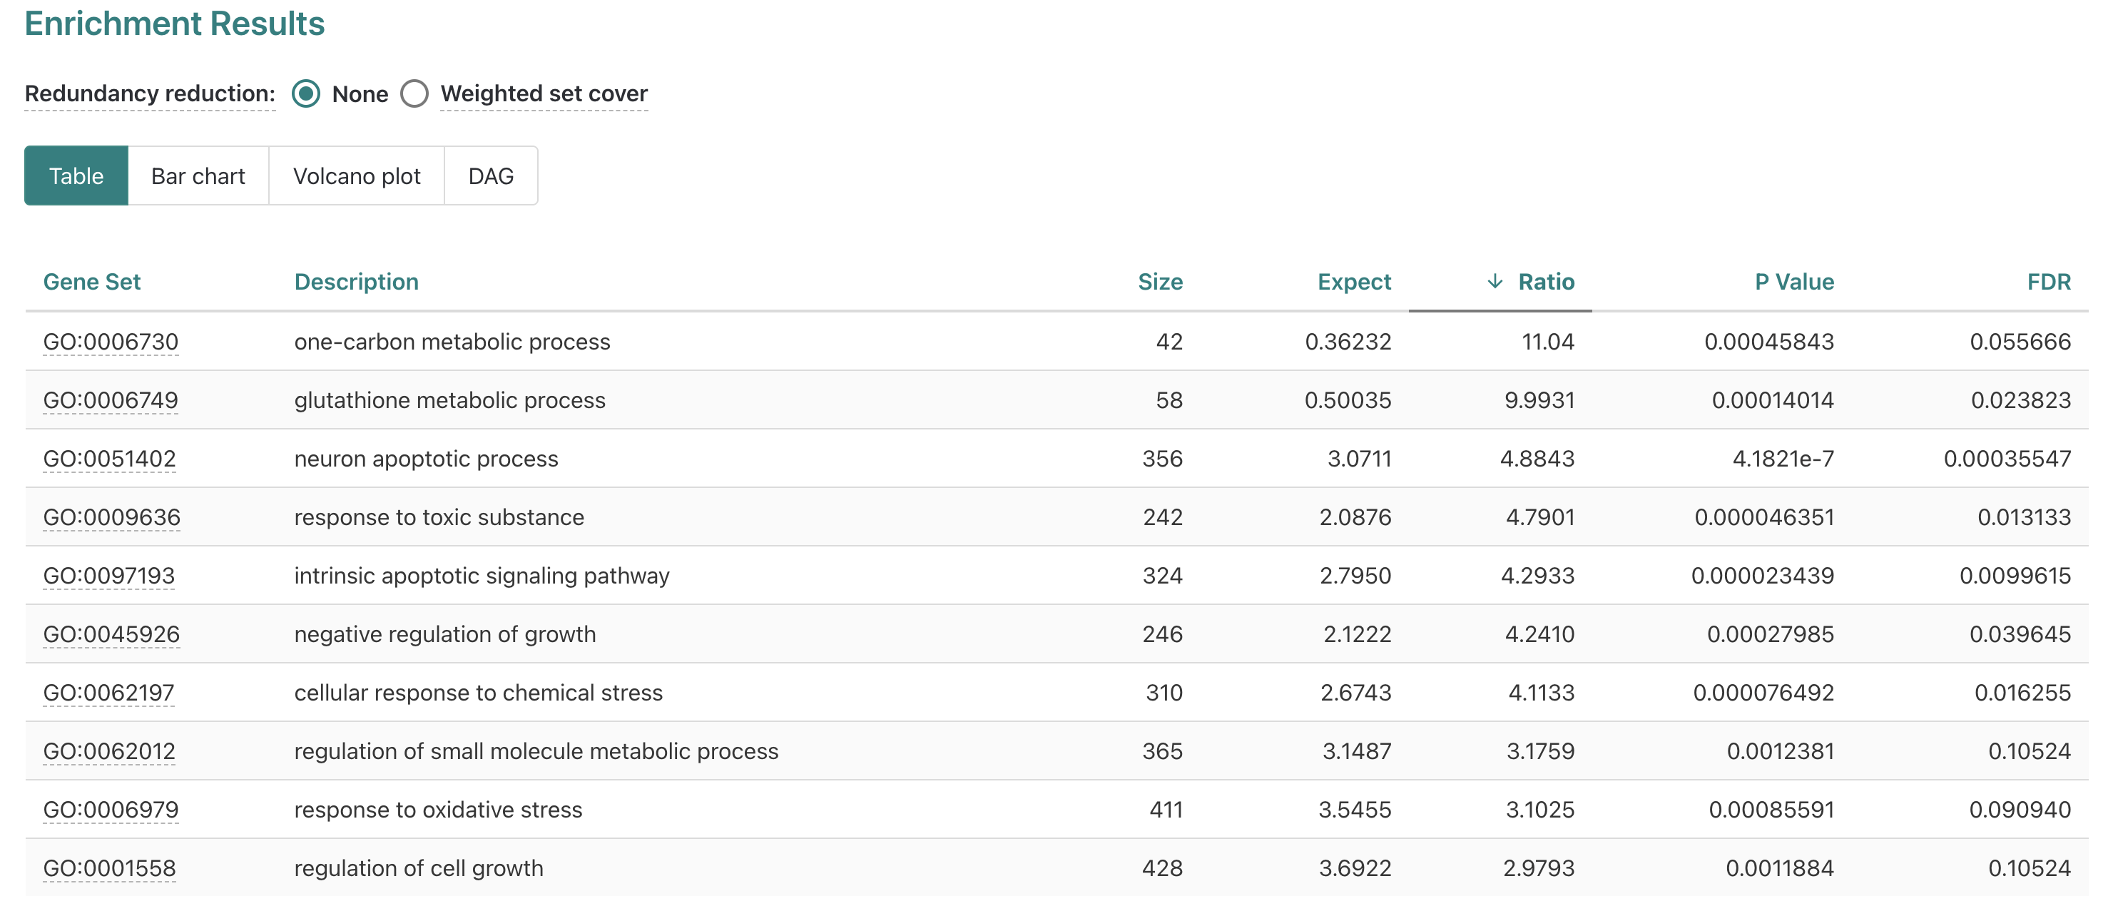Open gene set GO:0006730 link
Image resolution: width=2123 pixels, height=916 pixels.
pyautogui.click(x=111, y=342)
